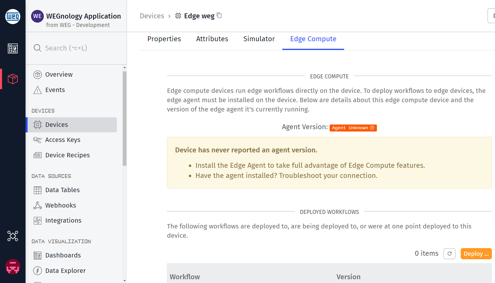Screen dimensions: 495x283
Task: Click the sidebar scroll up arrow
Action: (x=125, y=67)
